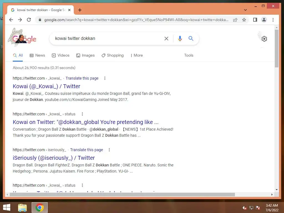284x213 pixels.
Task: Click the Google doodle logo
Action: tap(22, 37)
